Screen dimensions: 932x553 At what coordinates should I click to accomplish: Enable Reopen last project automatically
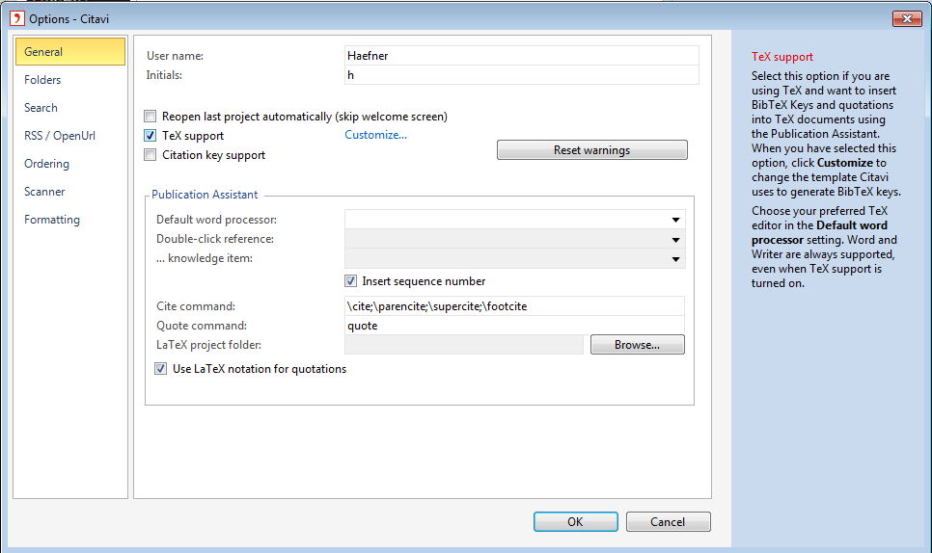point(151,117)
